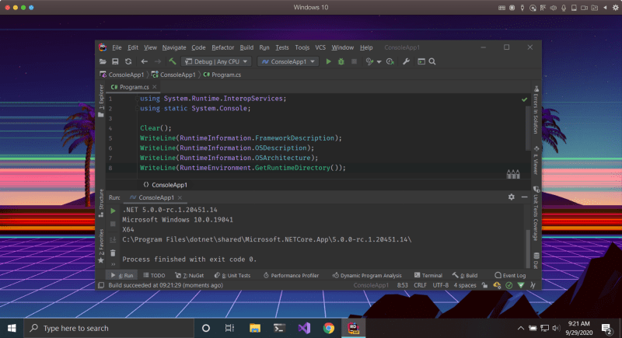Click the toolbar Stop square icon
This screenshot has height=338, width=622.
pyautogui.click(x=354, y=61)
